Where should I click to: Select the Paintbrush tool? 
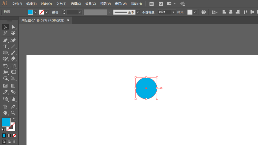13,53
